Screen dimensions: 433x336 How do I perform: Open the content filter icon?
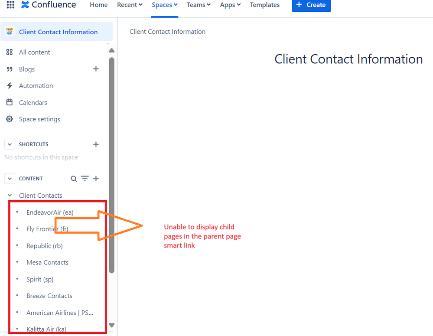coord(85,179)
